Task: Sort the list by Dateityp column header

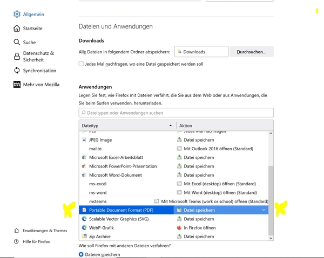Action: pyautogui.click(x=124, y=125)
